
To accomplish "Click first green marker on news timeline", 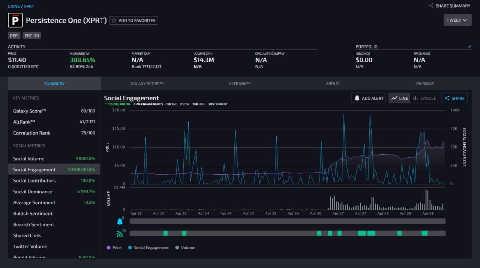I will tap(165, 233).
